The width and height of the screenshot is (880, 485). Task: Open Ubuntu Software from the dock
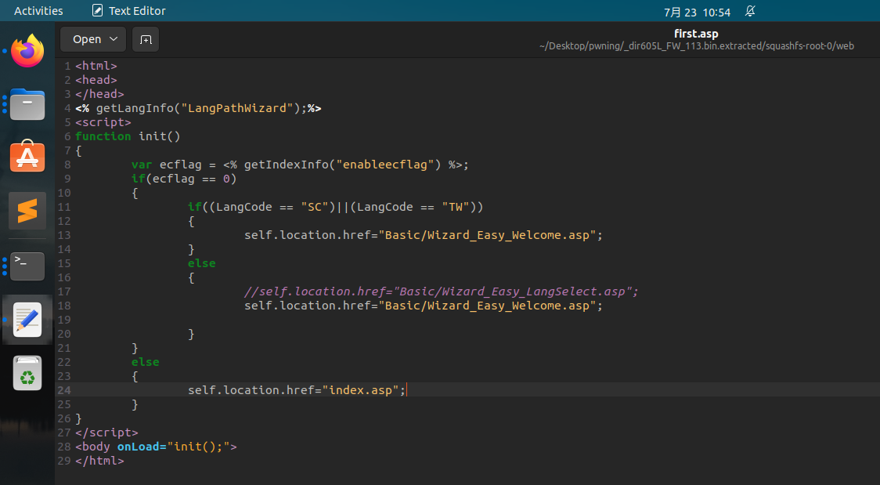coord(27,156)
